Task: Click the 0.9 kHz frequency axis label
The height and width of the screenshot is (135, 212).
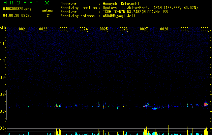Action: coord(3,78)
